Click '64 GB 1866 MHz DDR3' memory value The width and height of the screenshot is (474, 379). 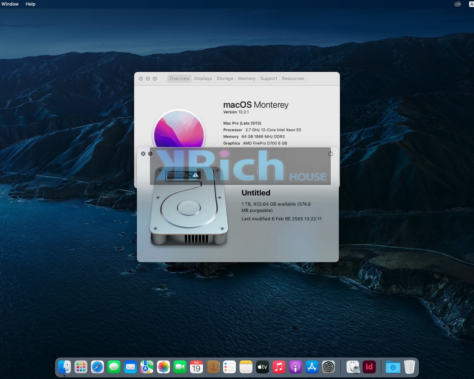point(263,137)
